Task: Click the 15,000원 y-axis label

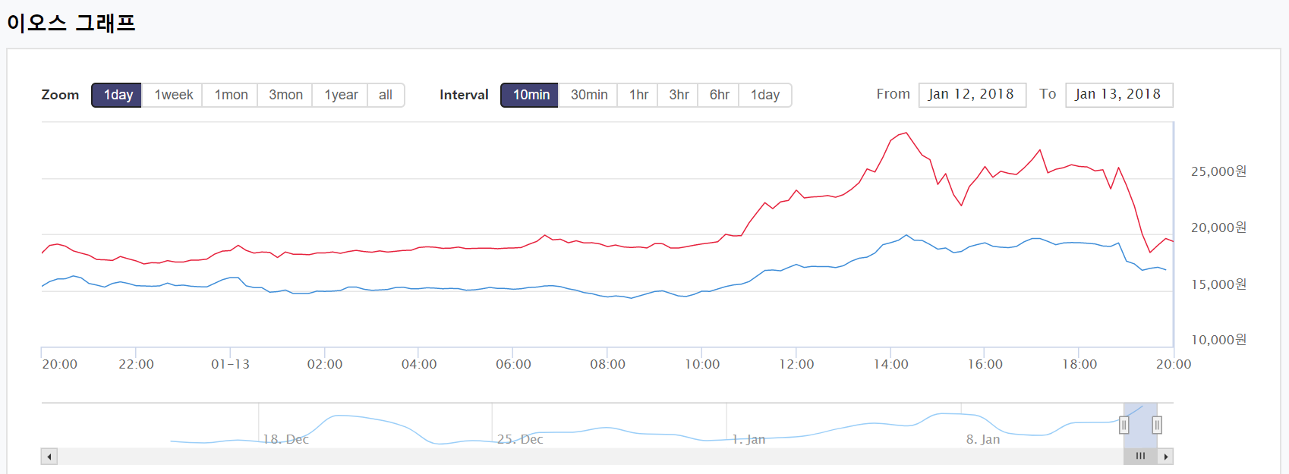Action: tap(1218, 284)
